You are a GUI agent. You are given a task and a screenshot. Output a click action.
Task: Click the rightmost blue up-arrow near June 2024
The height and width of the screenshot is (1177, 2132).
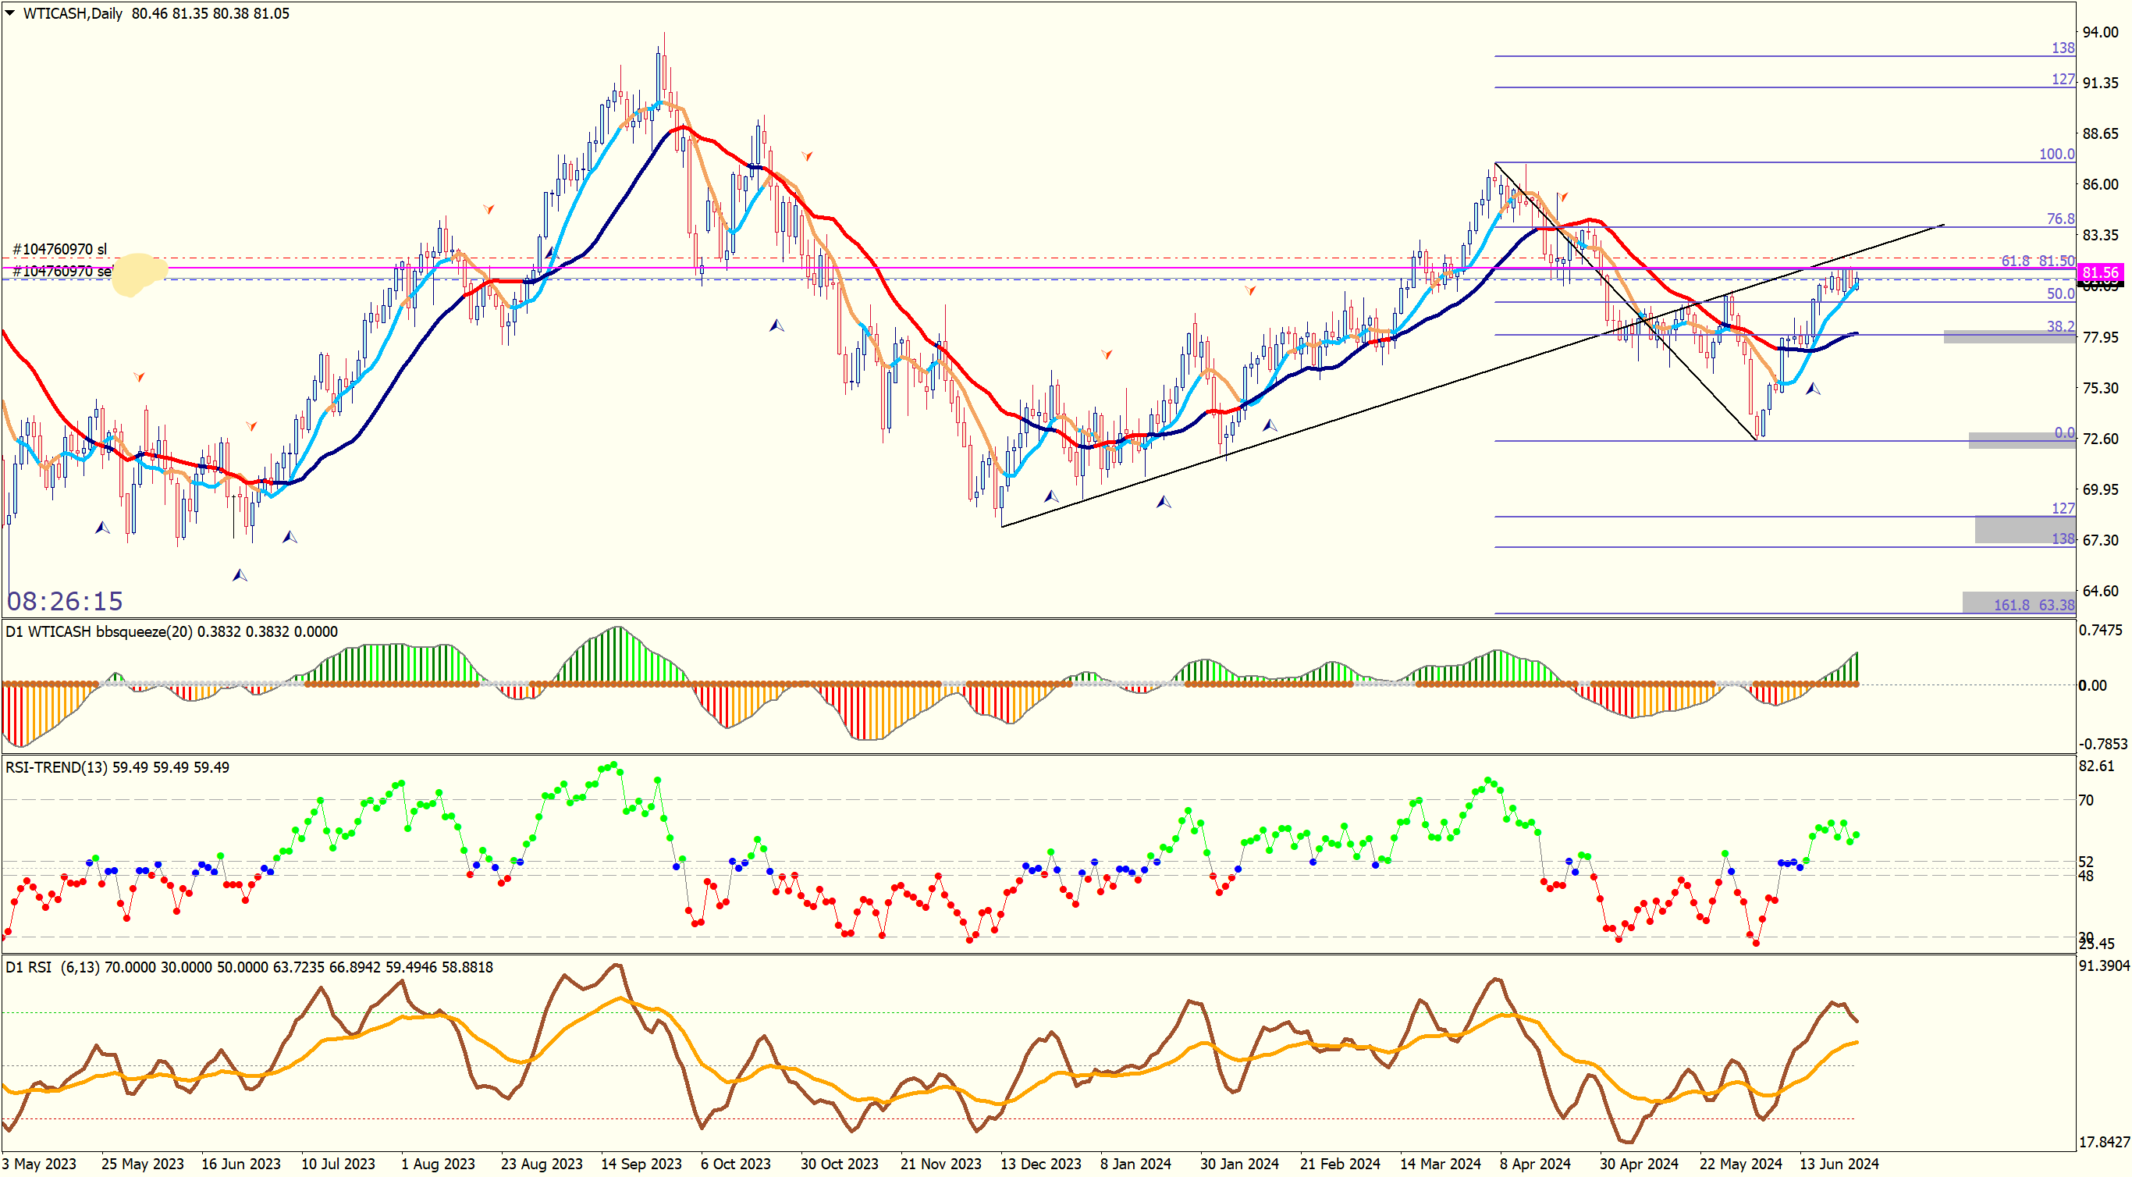1813,388
